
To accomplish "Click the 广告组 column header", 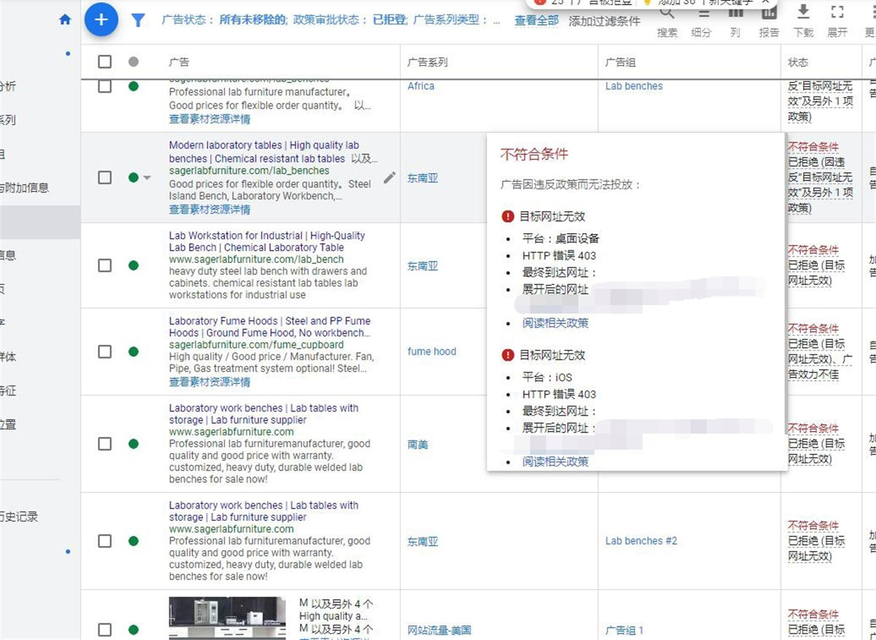I will point(620,62).
